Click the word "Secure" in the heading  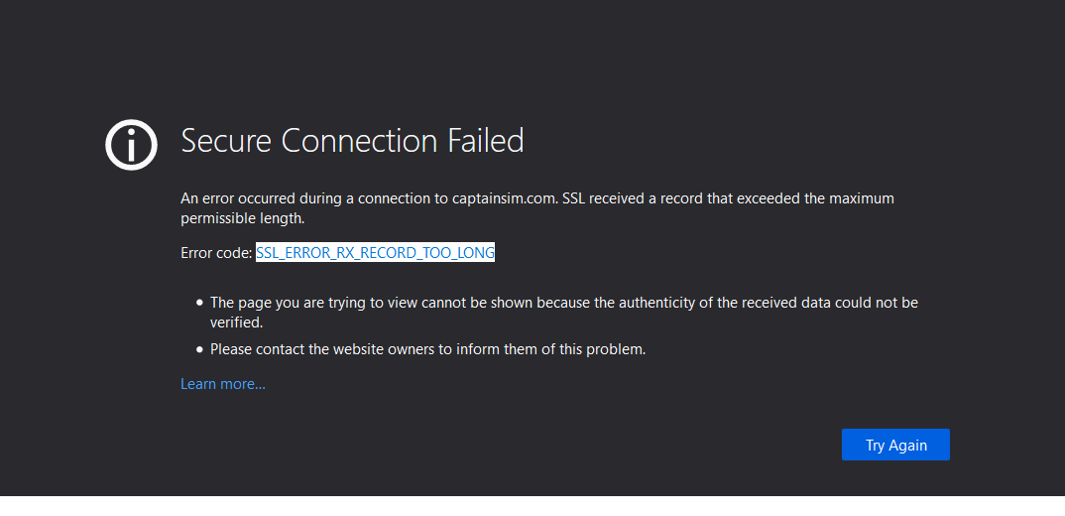tap(227, 141)
